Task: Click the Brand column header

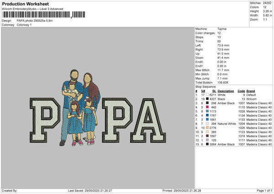Action: point(251,91)
